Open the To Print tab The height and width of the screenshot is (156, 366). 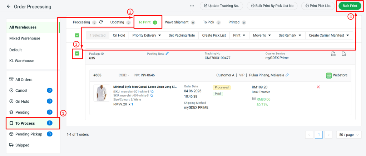tap(148, 22)
